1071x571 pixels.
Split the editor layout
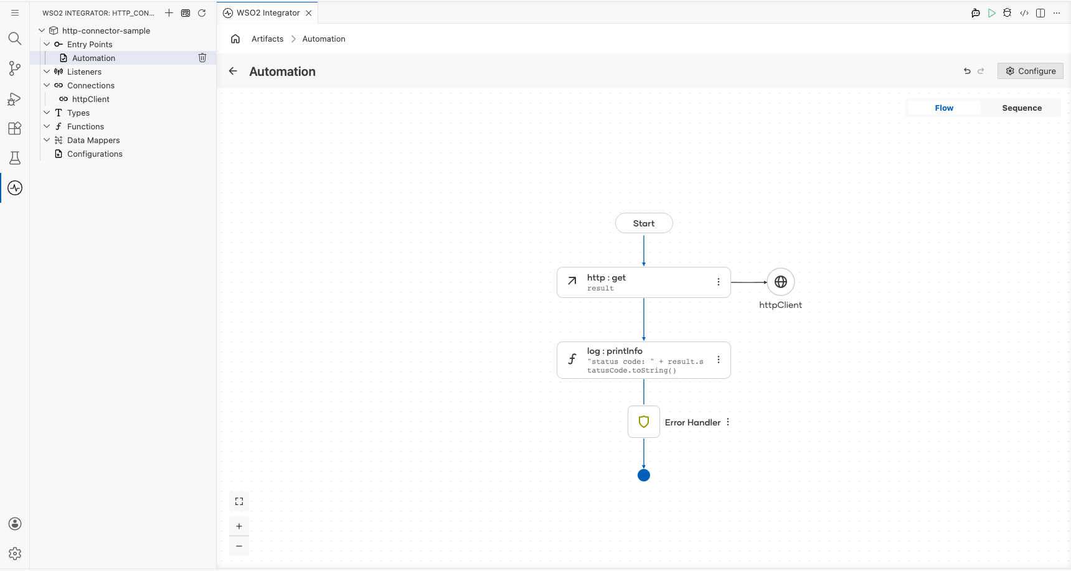1040,12
